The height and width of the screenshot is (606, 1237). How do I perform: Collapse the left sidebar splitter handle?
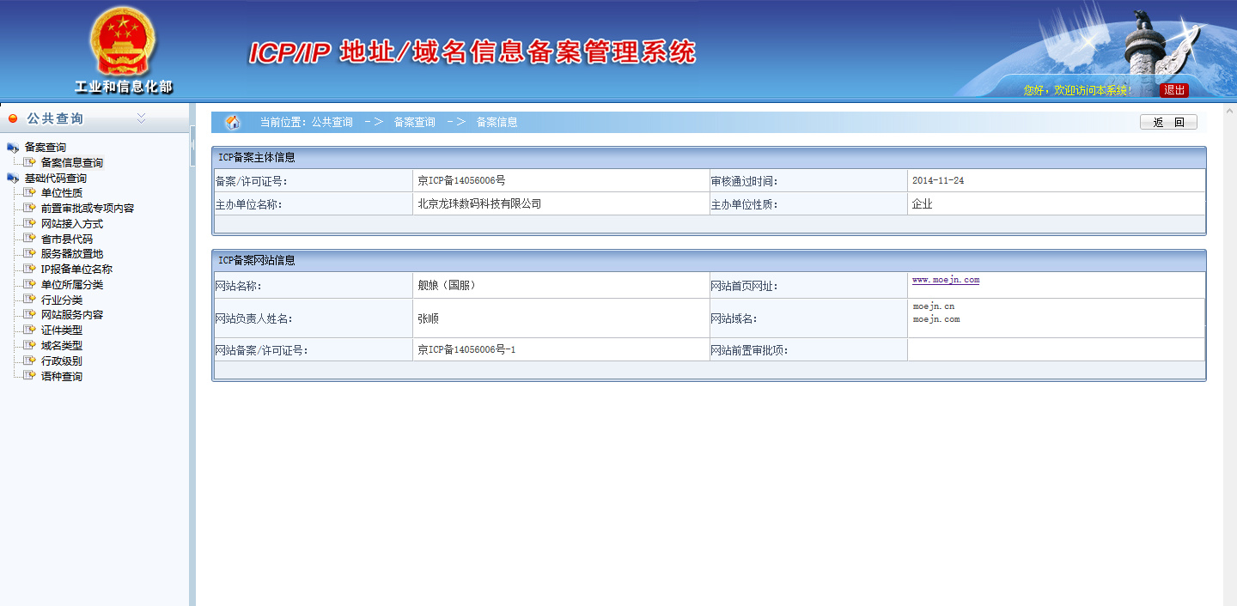(192, 146)
